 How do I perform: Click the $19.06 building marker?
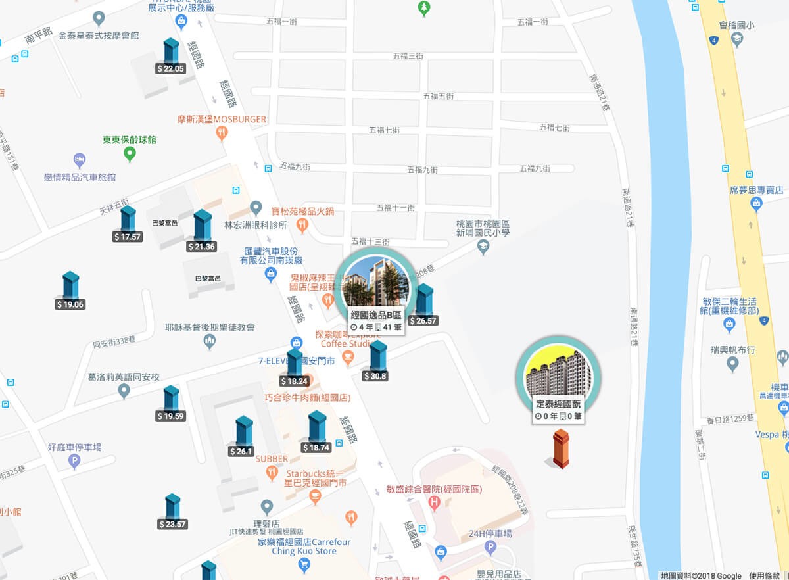(x=70, y=290)
